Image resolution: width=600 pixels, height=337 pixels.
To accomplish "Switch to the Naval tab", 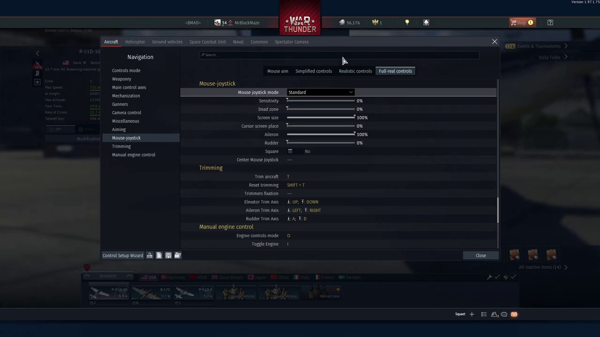I will coord(238,42).
